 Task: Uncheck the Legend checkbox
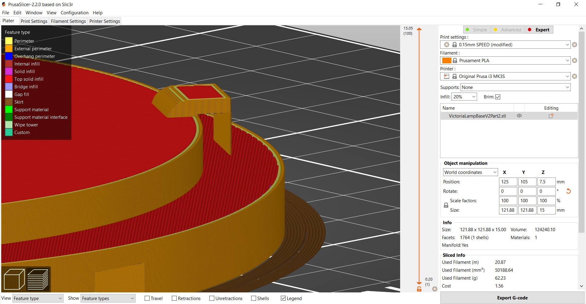[x=283, y=299]
